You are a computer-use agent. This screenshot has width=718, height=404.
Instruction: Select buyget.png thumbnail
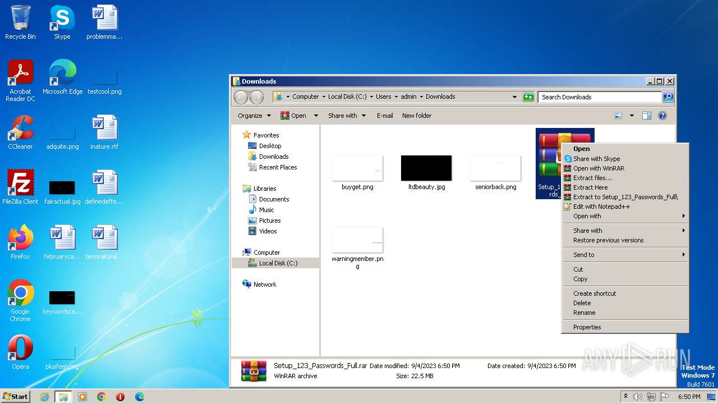tap(357, 173)
